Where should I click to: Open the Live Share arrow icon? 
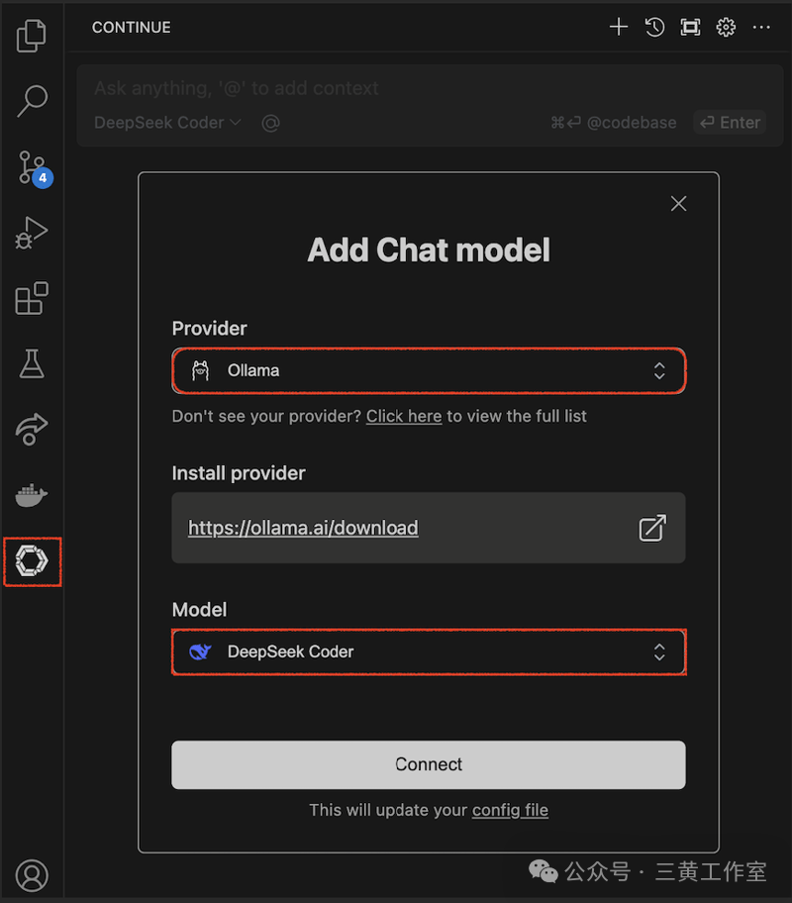pyautogui.click(x=32, y=429)
